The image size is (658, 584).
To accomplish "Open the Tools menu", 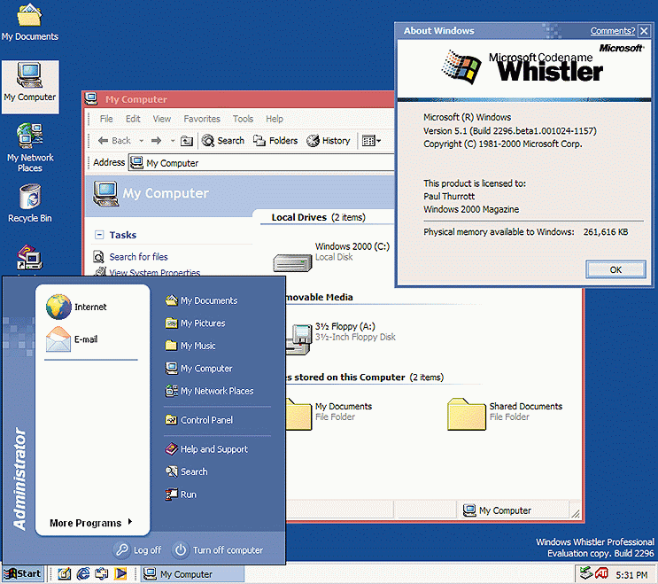I will [243, 119].
